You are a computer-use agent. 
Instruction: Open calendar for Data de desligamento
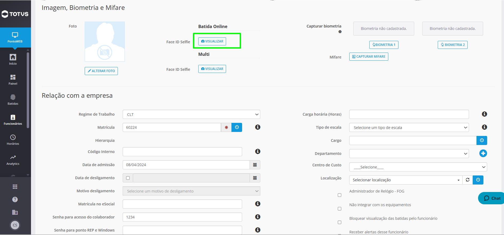255,178
